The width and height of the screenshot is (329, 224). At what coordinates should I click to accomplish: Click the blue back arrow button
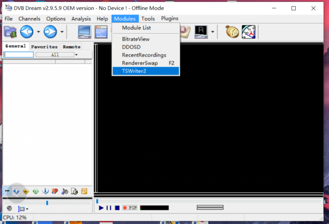[x=27, y=32]
